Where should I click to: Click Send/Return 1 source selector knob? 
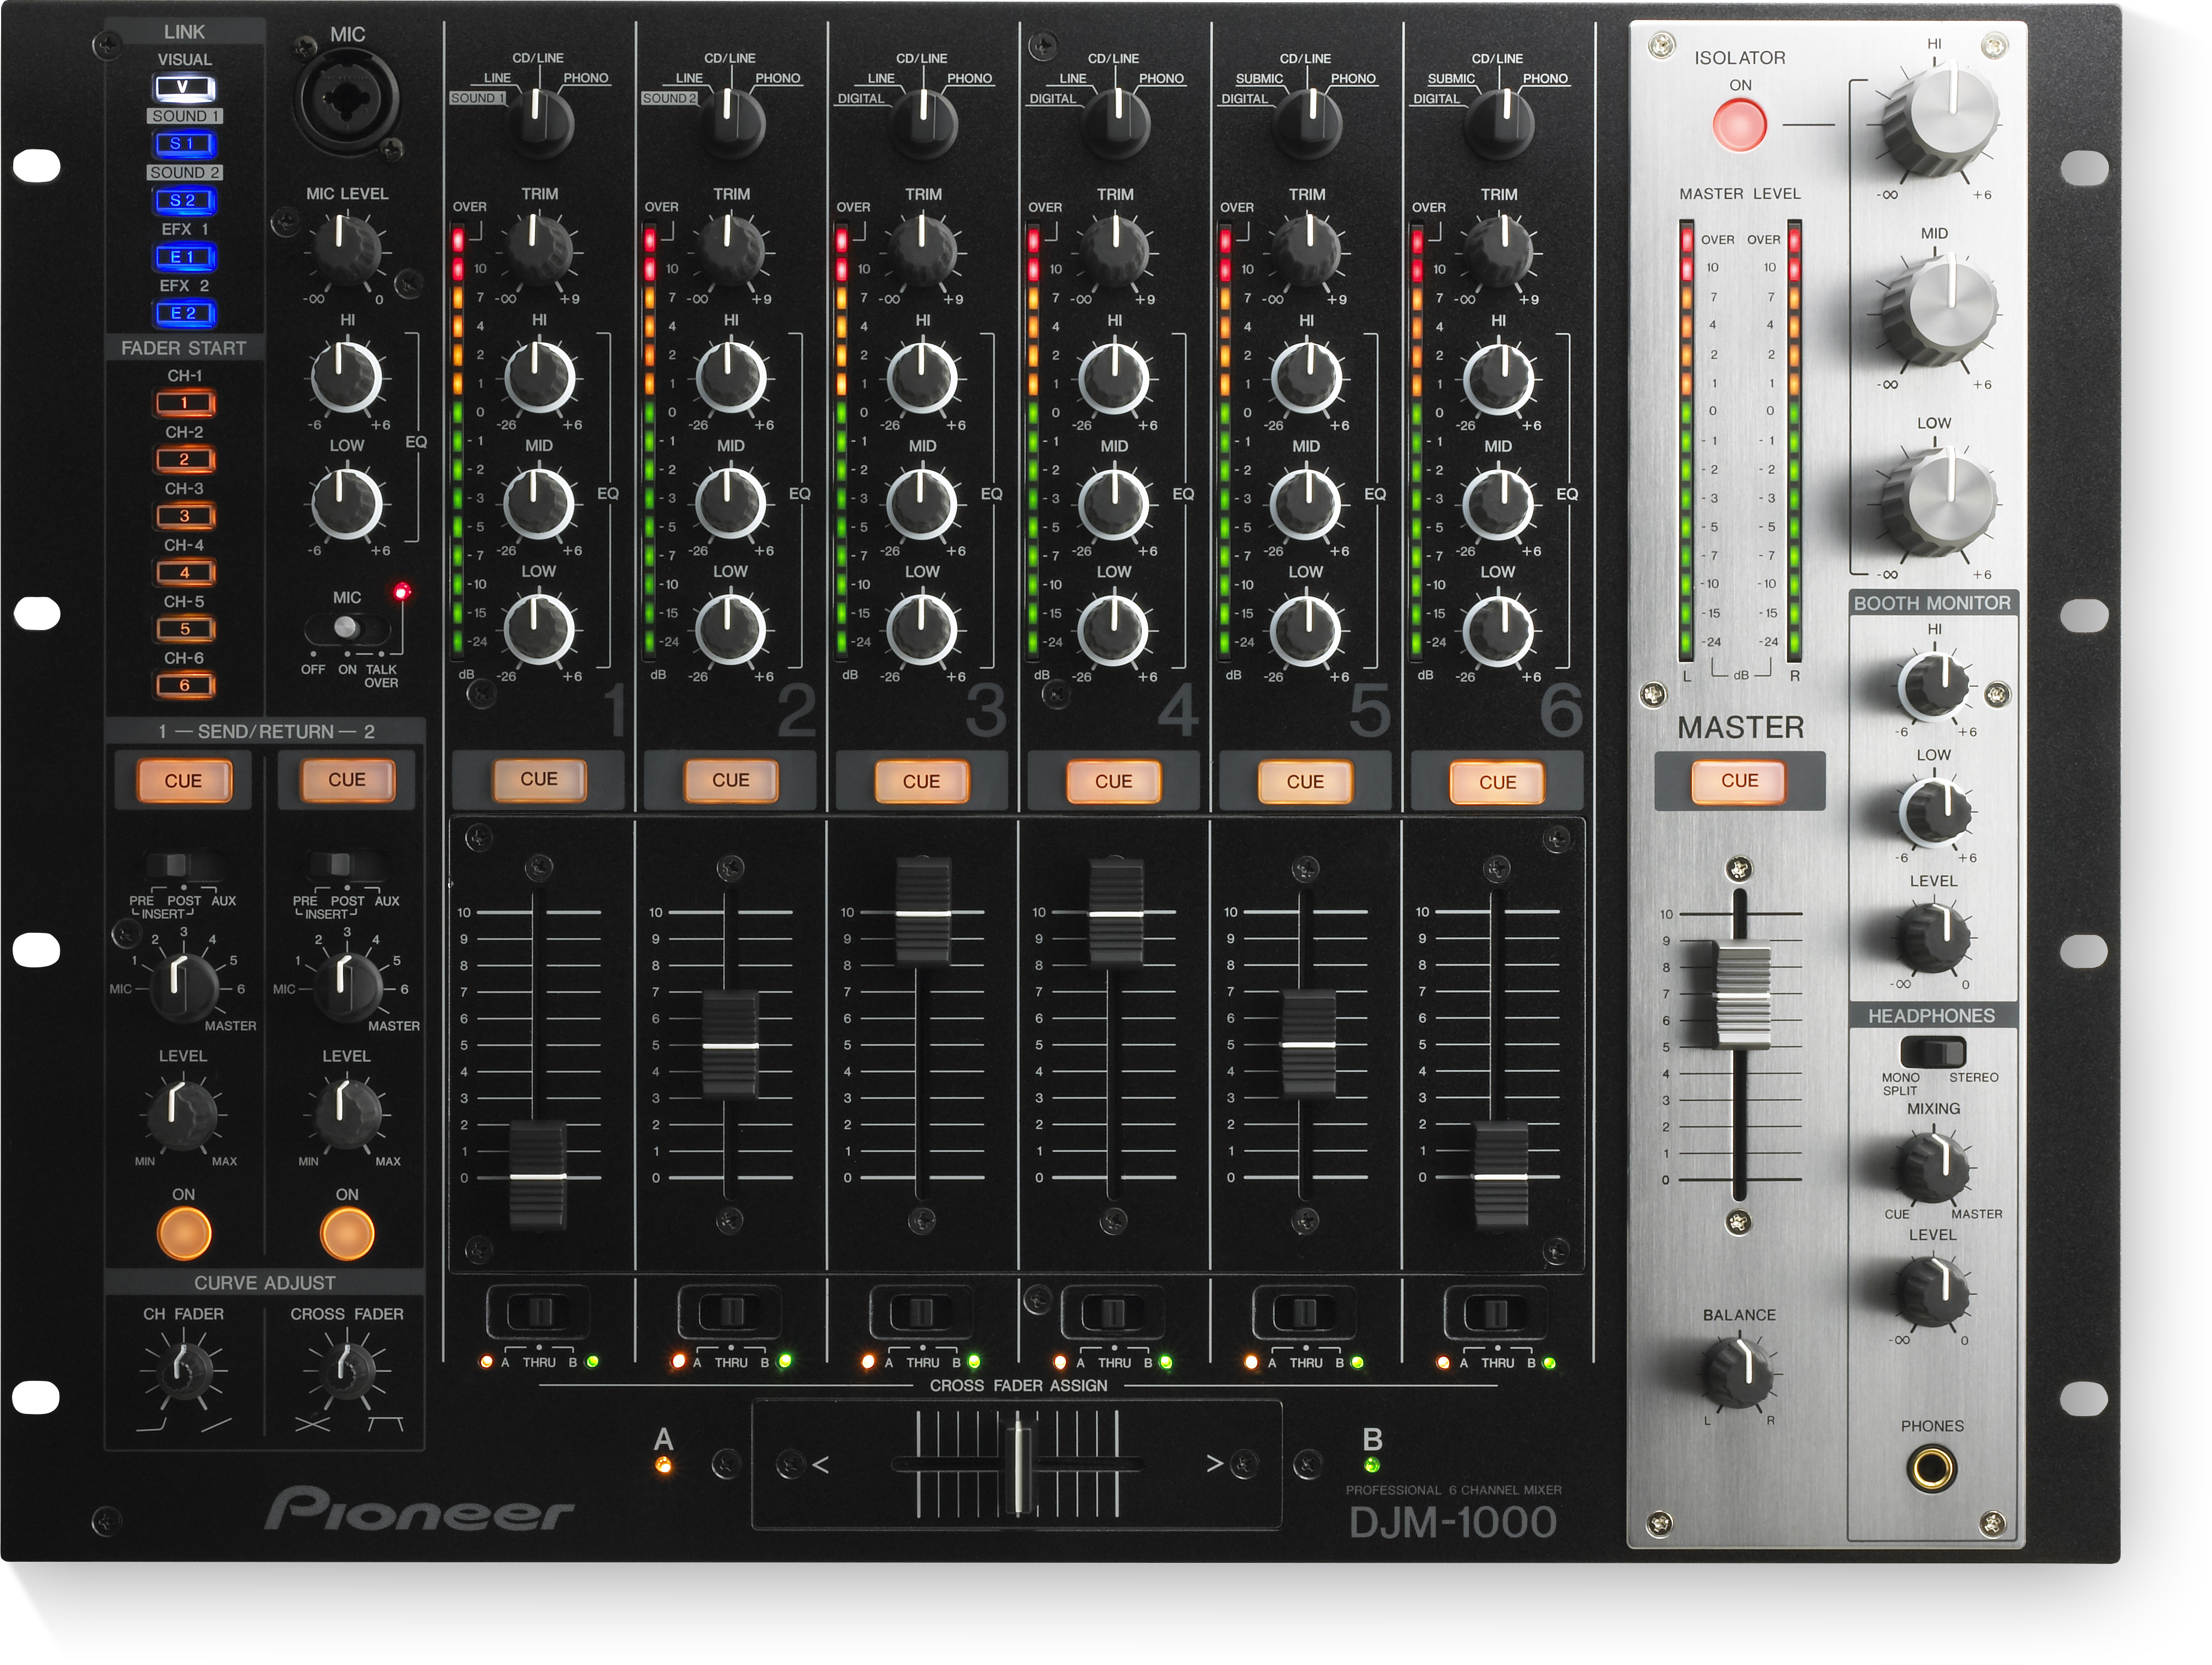click(182, 987)
